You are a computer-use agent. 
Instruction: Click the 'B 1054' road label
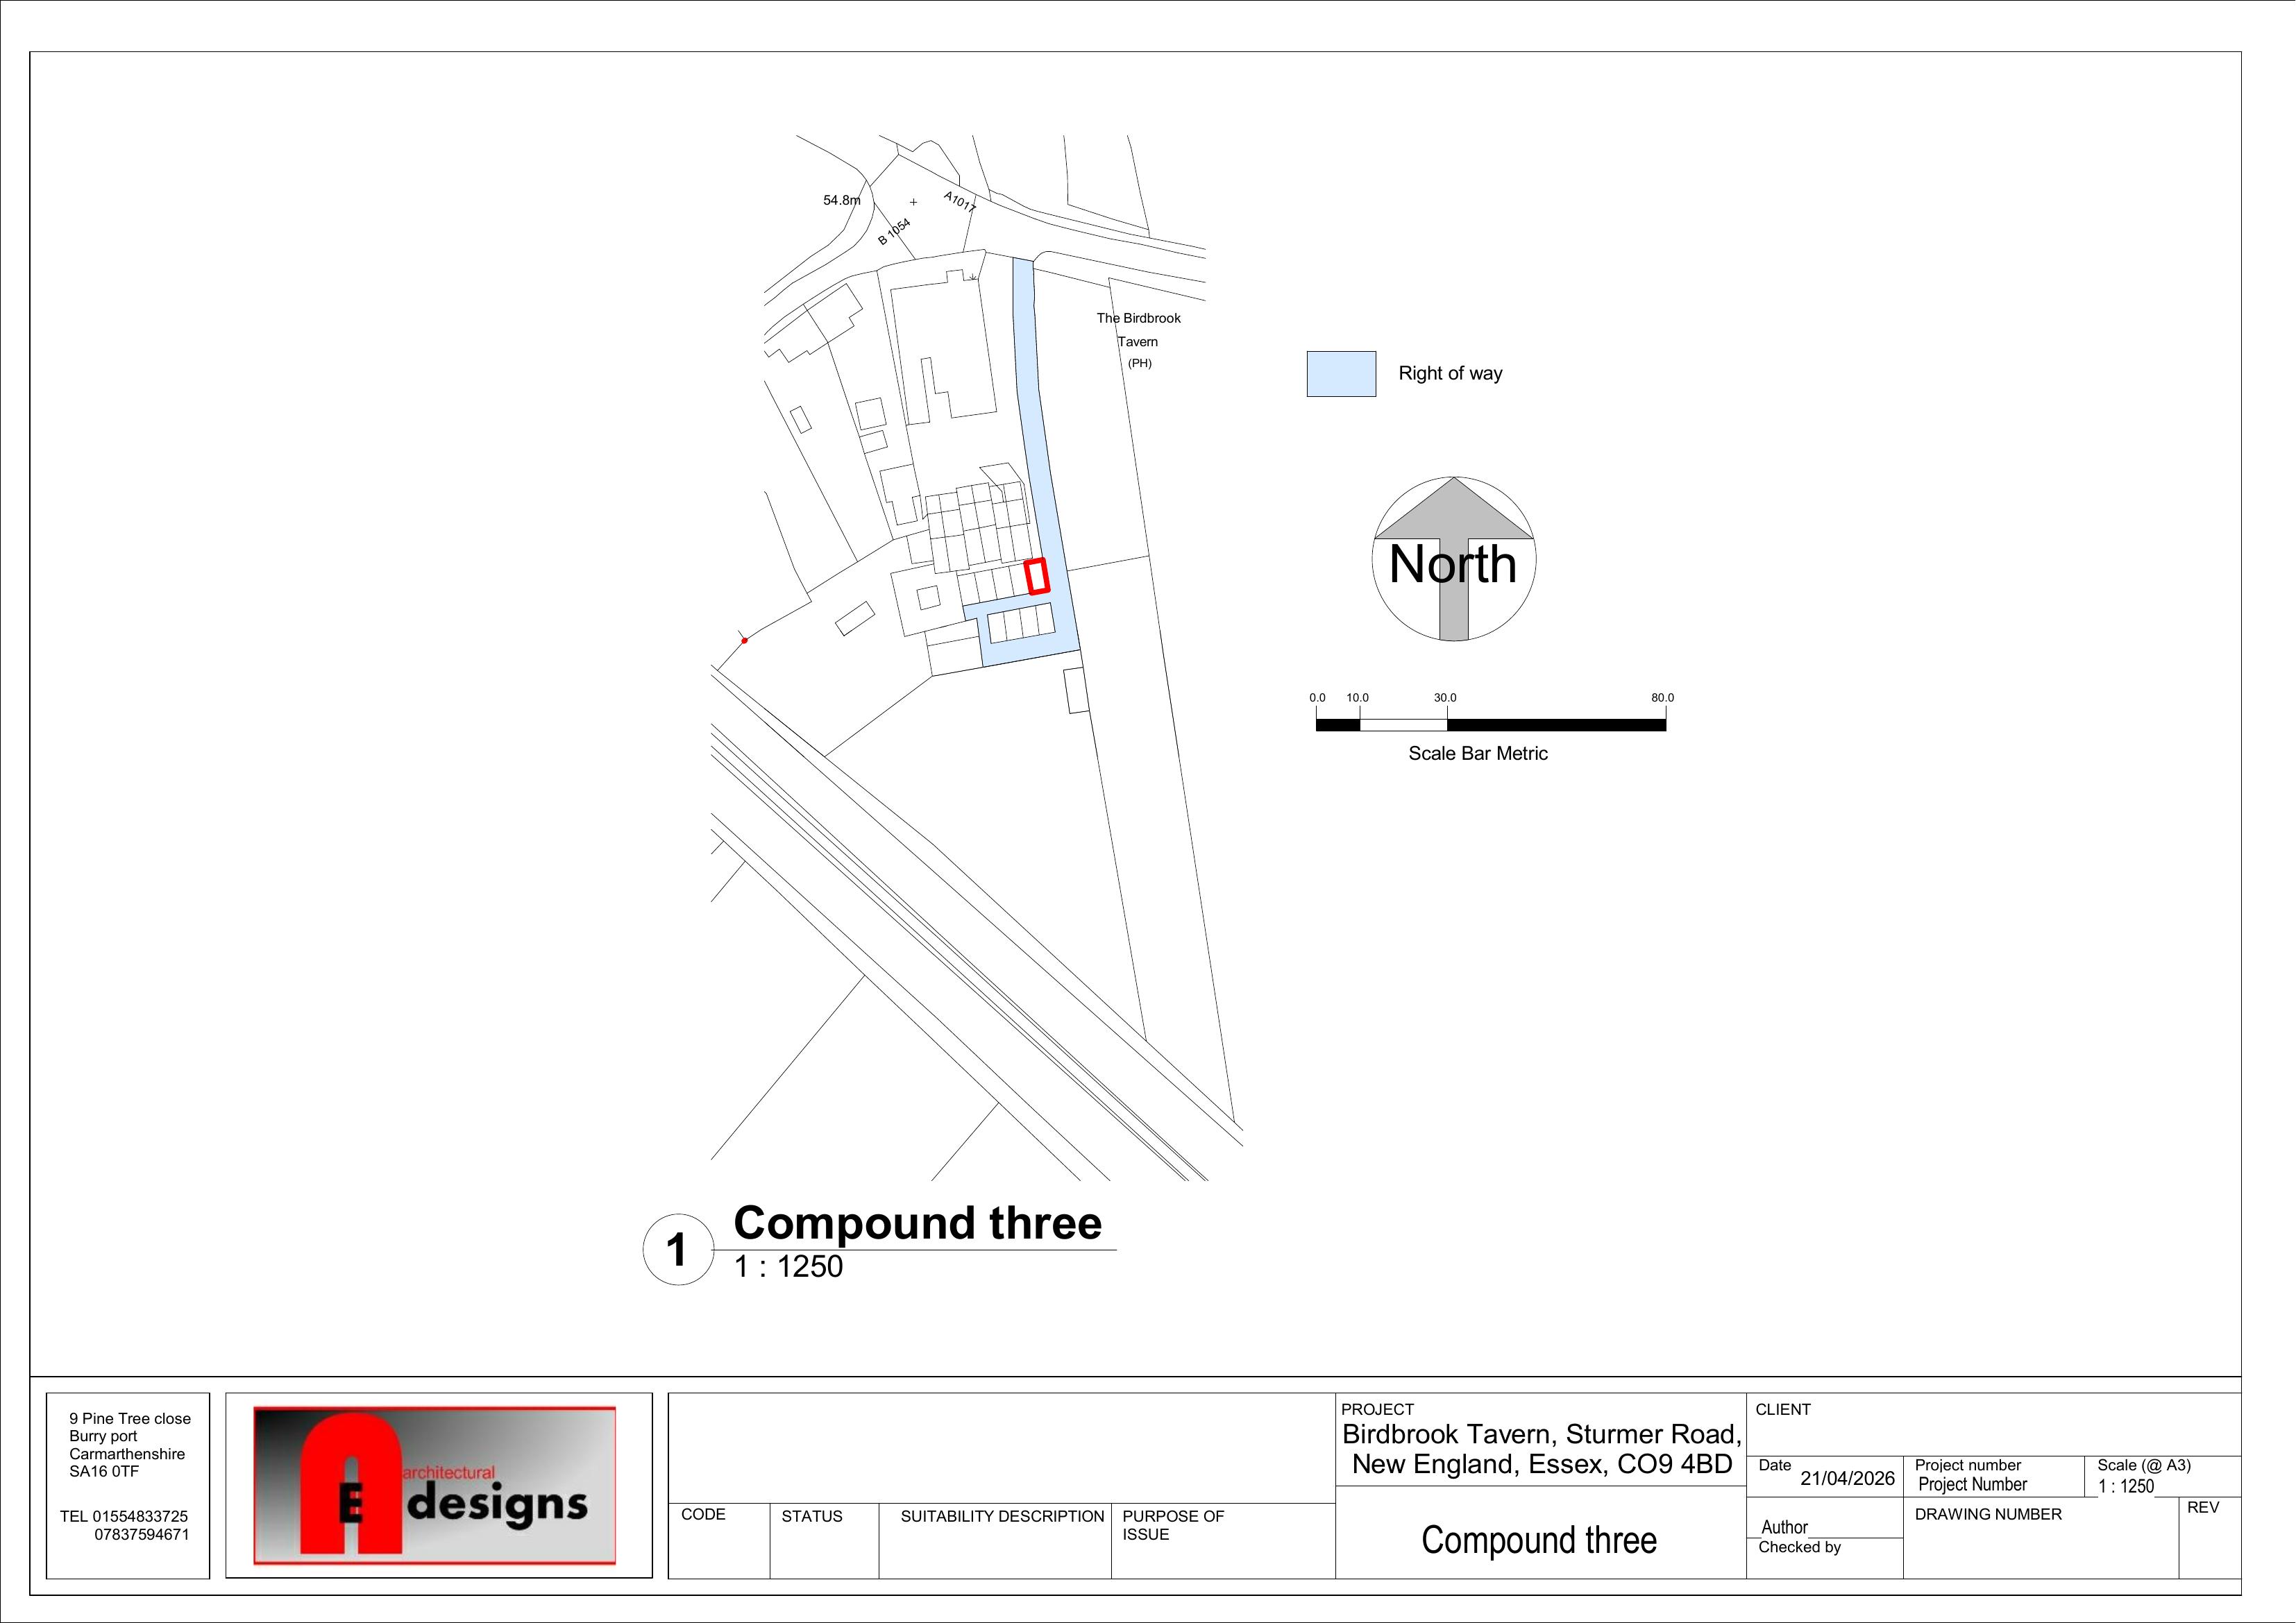894,232
